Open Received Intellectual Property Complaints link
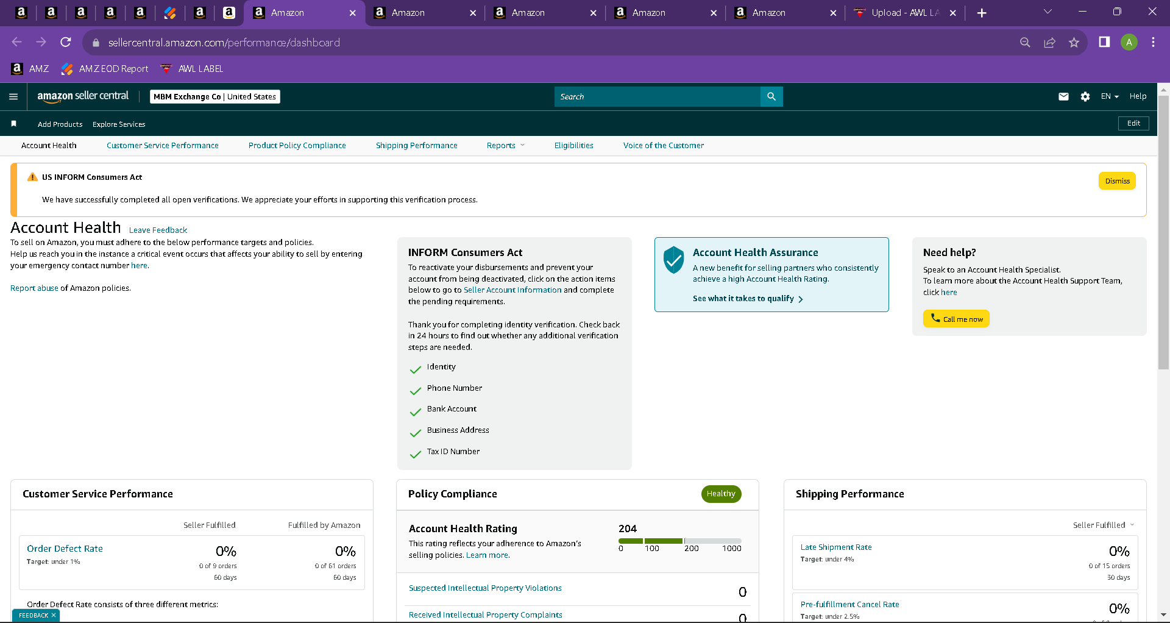 point(486,615)
